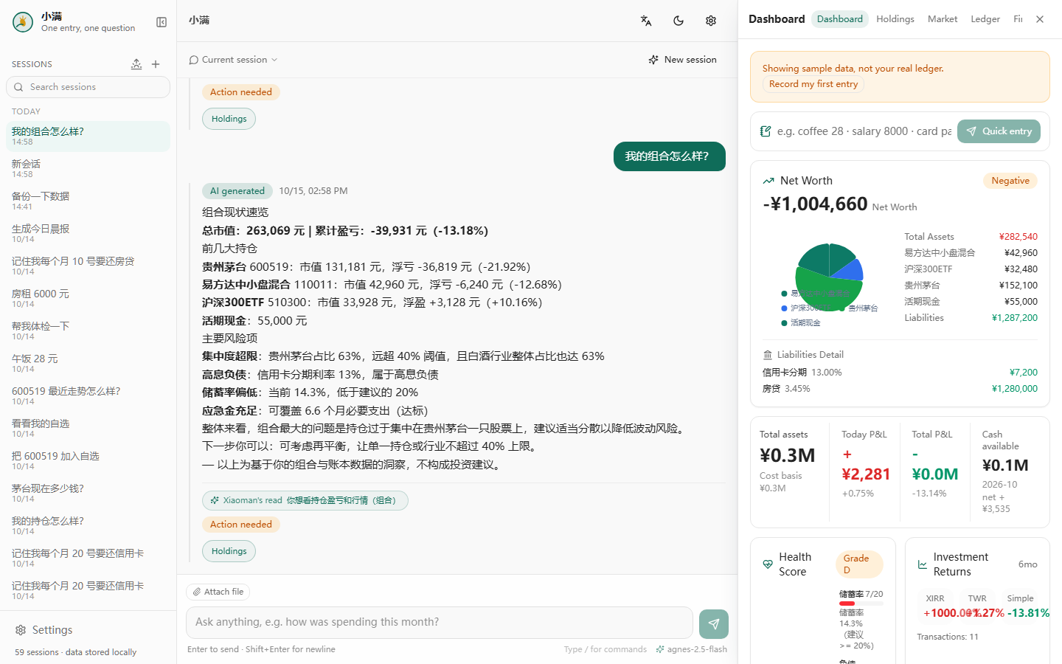
Task: Open session 茅台现在多少钱?
Action: tap(88, 493)
